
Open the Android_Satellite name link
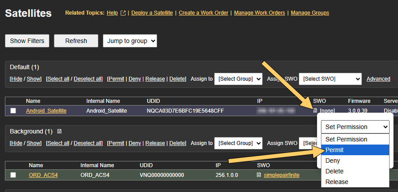[46, 111]
